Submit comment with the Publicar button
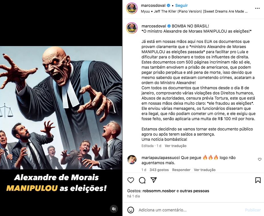Image resolution: width=264 pixels, height=216 pixels. point(253,210)
